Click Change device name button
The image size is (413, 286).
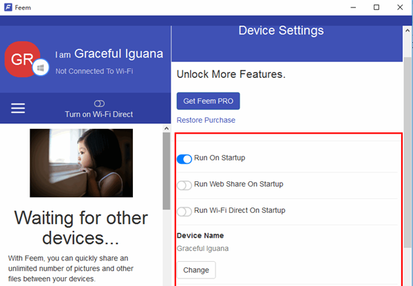[x=196, y=270]
